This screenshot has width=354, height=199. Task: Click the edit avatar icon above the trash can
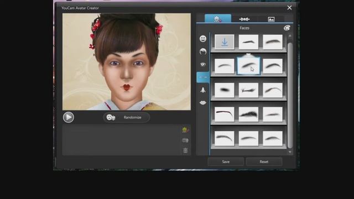coord(185,140)
